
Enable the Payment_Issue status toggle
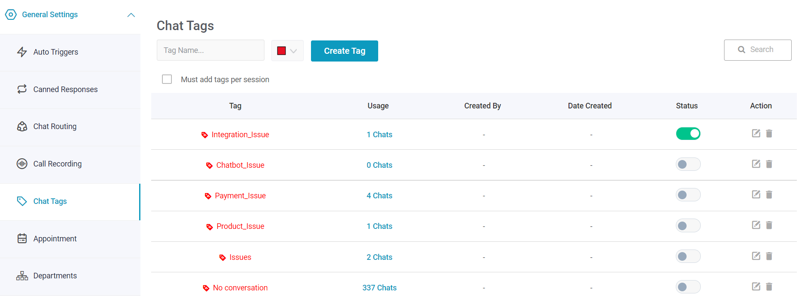(688, 195)
